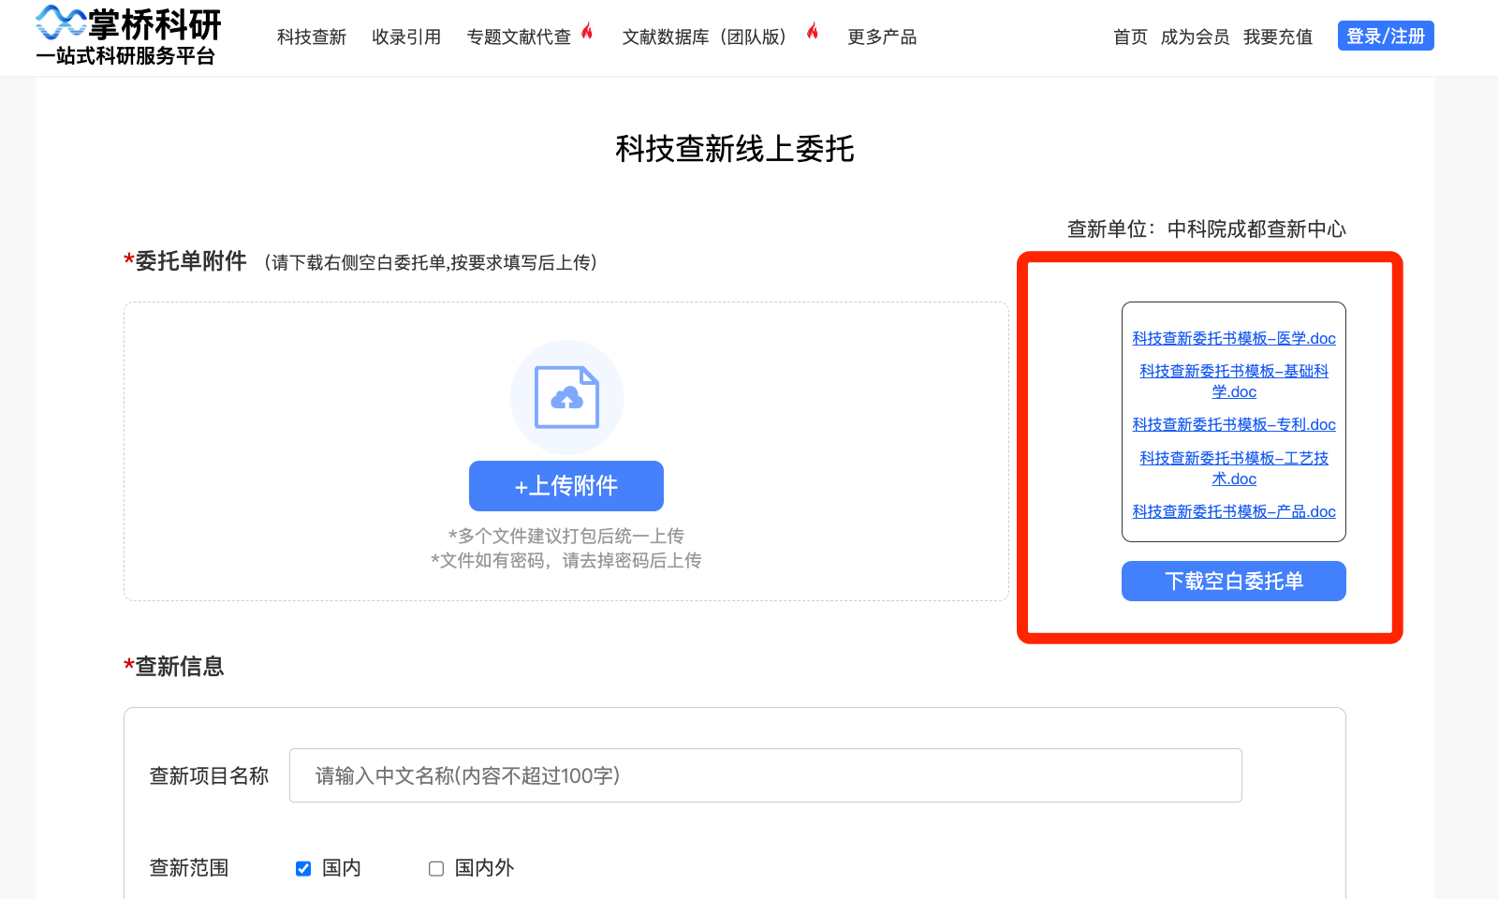
Task: Click the 掌桥科研 wave logo icon
Action: tap(61, 22)
